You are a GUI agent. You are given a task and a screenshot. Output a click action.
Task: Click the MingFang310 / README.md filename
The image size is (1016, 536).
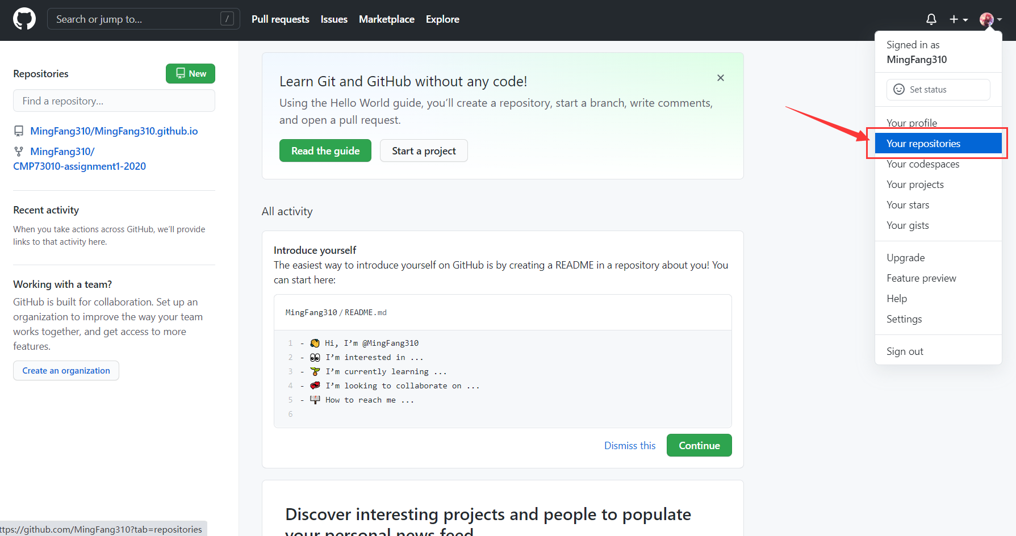pyautogui.click(x=336, y=312)
